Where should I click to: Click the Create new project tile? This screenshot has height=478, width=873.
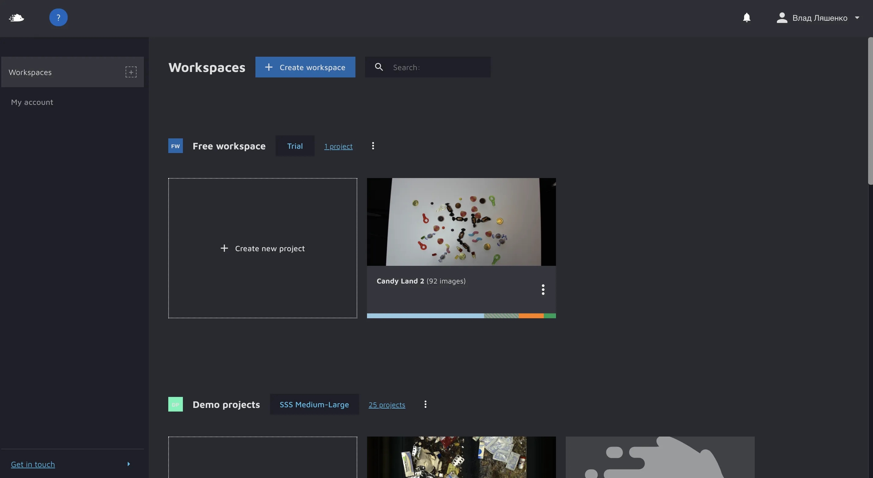pos(263,248)
